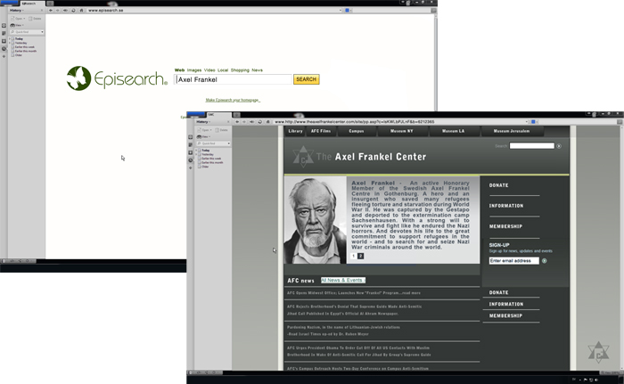Image resolution: width=624 pixels, height=384 pixels.
Task: Select Images tab on Episearch
Action: click(194, 70)
